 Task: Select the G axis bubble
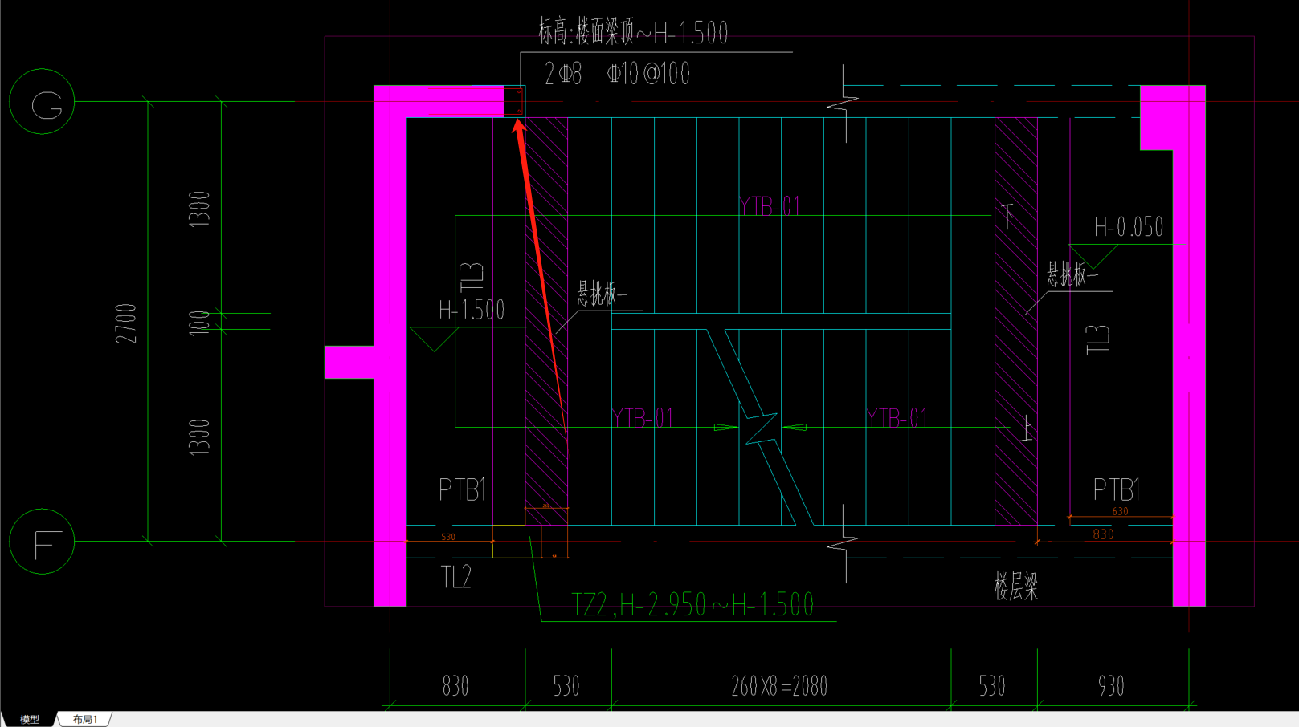(x=42, y=102)
